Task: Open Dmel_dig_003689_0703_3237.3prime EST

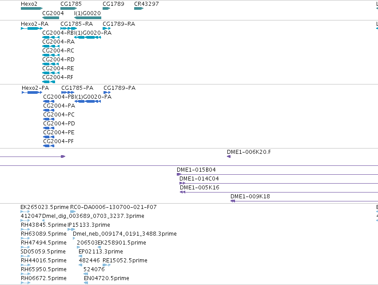Action: coord(93,216)
